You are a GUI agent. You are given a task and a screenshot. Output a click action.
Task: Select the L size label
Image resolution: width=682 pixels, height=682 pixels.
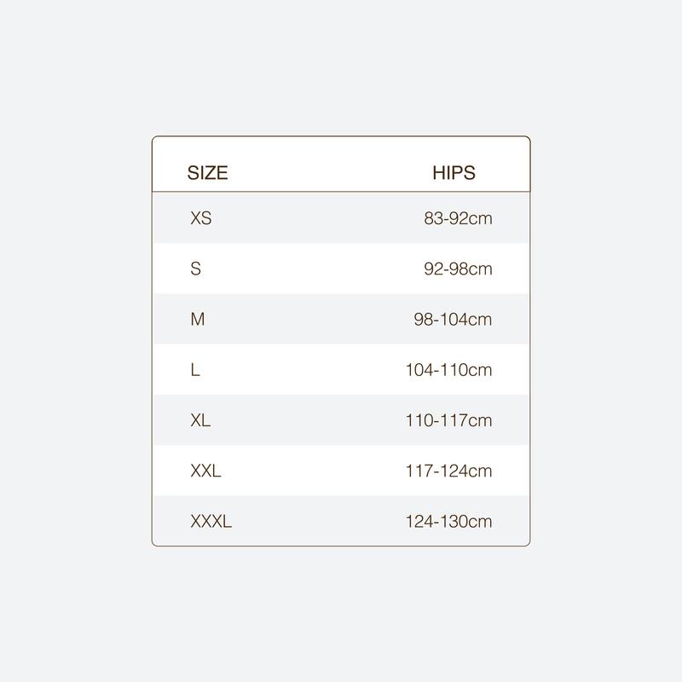(195, 370)
